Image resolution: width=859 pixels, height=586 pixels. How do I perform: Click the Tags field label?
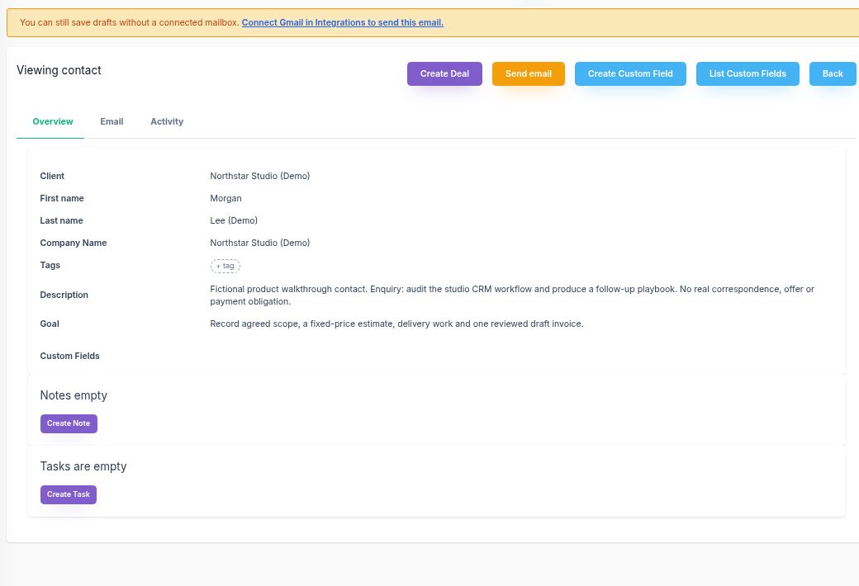tap(50, 265)
